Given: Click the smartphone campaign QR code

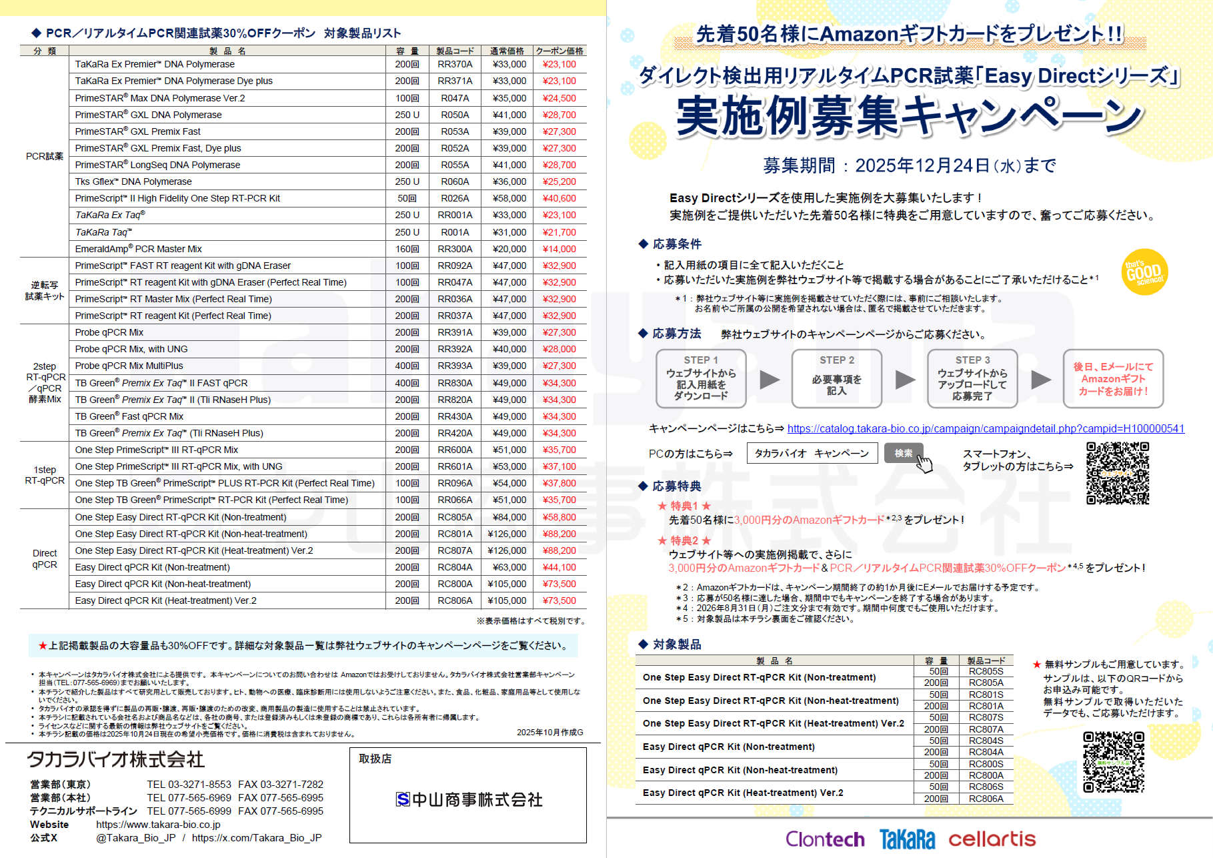Looking at the screenshot, I should (x=1118, y=473).
